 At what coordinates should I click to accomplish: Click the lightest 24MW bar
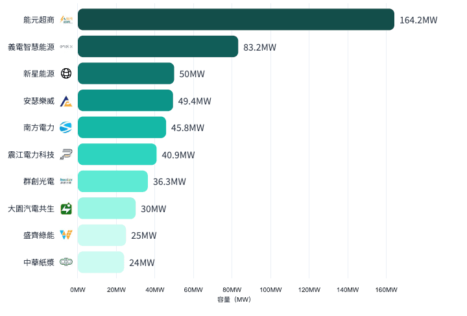101,262
